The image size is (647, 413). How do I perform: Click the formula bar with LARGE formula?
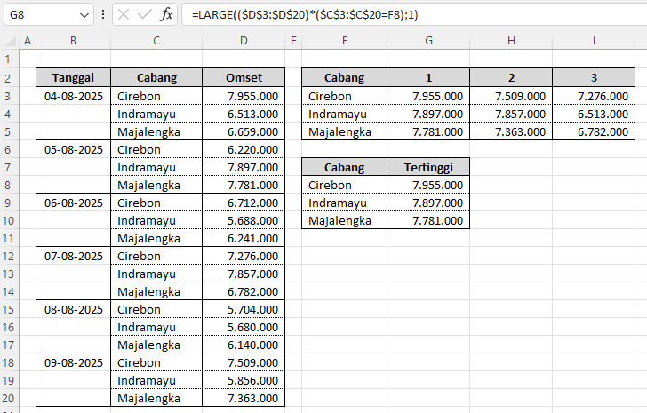414,15
